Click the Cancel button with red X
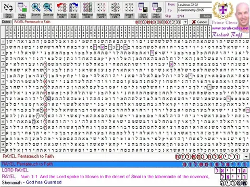The height and width of the screenshot is (187, 250). 199,22
